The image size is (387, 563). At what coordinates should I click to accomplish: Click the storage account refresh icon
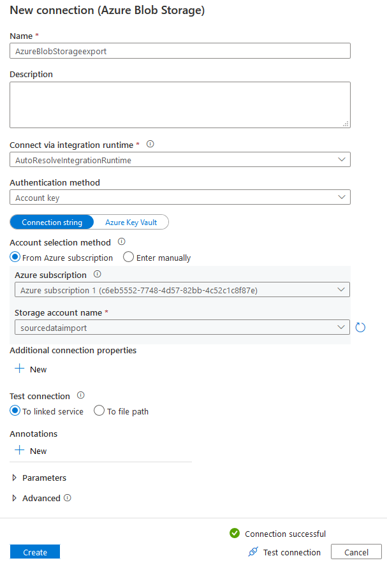point(360,327)
